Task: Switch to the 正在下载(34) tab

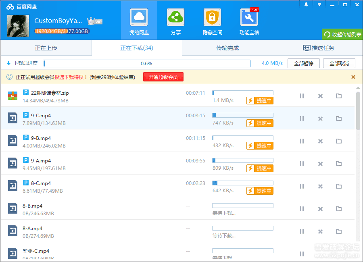Action: click(137, 48)
